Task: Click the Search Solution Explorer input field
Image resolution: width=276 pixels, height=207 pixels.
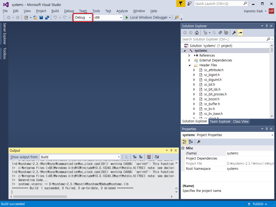Action: coord(221,39)
